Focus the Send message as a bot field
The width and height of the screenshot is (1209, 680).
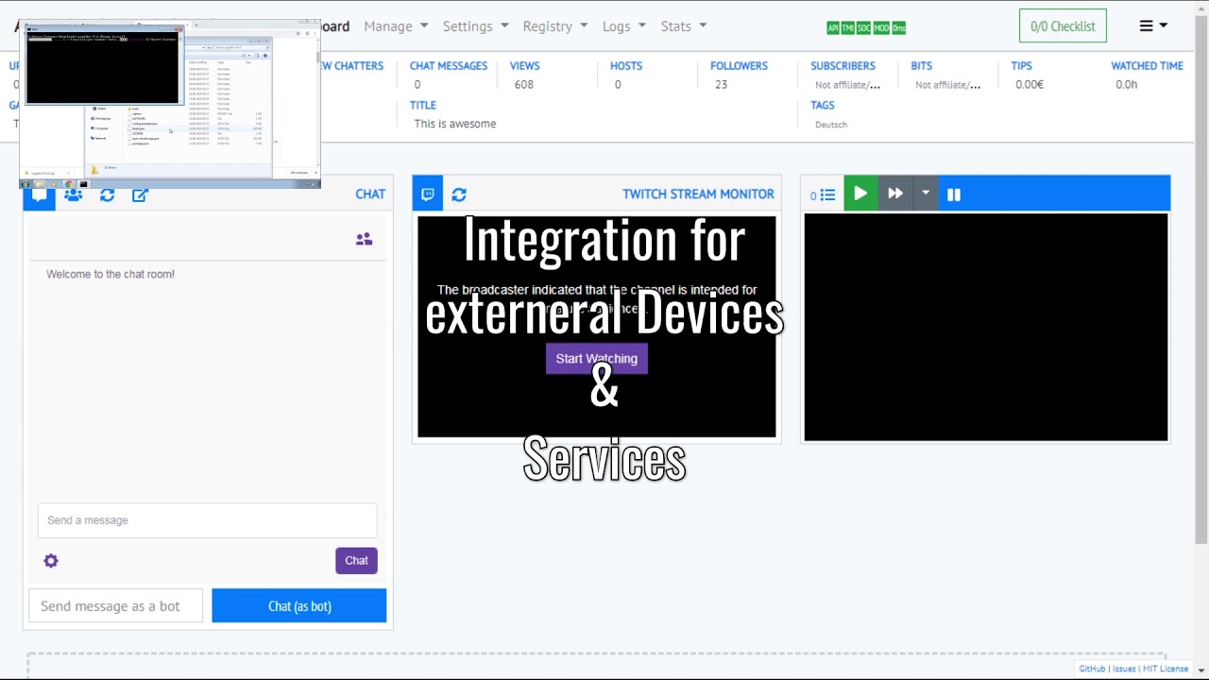(116, 606)
